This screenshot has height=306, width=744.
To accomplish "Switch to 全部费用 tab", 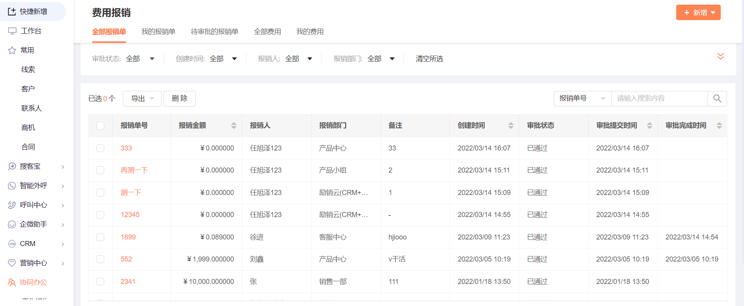I will click(267, 32).
